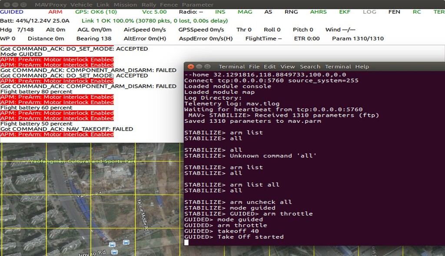This screenshot has height=256, width=445.
Task: Click the terminal cursor below Take Off started
Action: click(186, 242)
